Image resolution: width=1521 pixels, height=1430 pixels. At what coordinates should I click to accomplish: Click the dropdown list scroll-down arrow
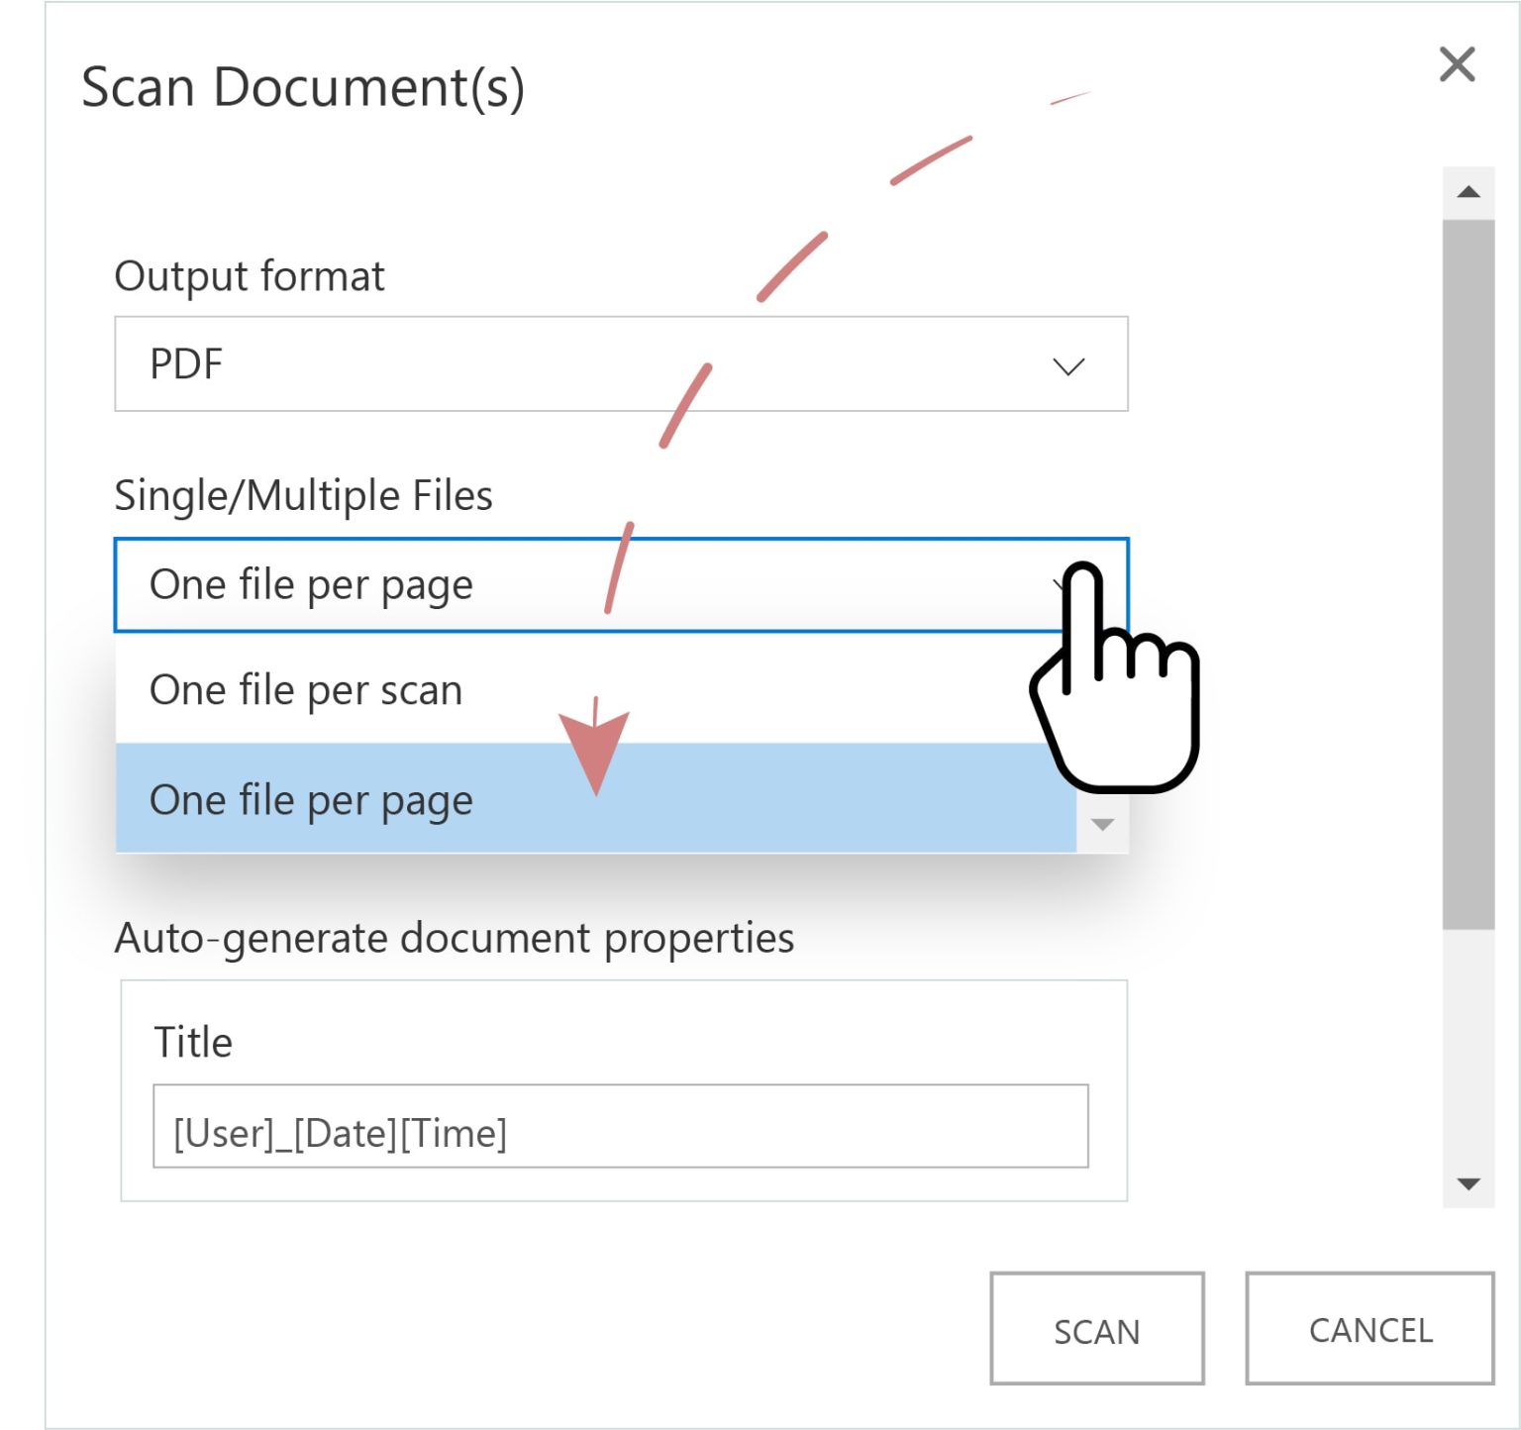[1101, 823]
